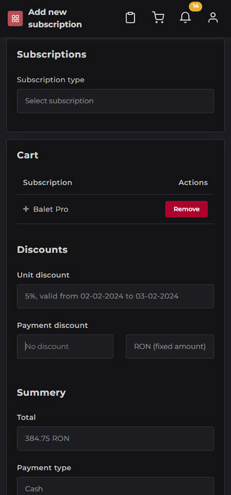Open the shopping cart icon
The width and height of the screenshot is (231, 495).
pos(158,18)
